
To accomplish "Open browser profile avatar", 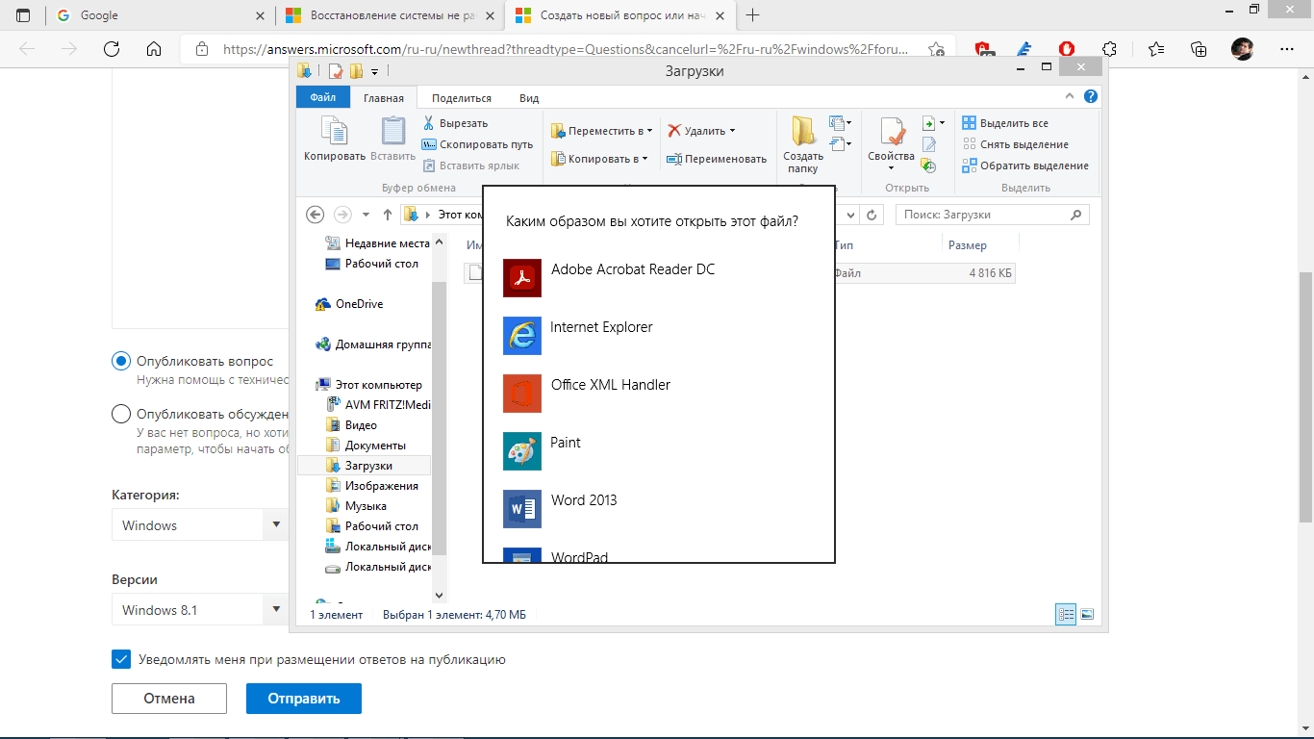I will pyautogui.click(x=1242, y=49).
